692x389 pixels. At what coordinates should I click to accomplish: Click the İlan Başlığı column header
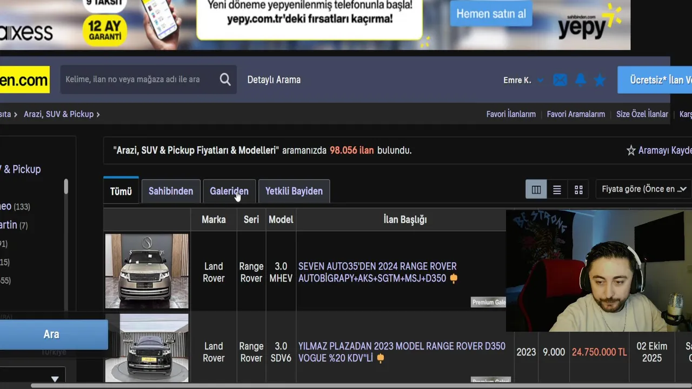[405, 219]
